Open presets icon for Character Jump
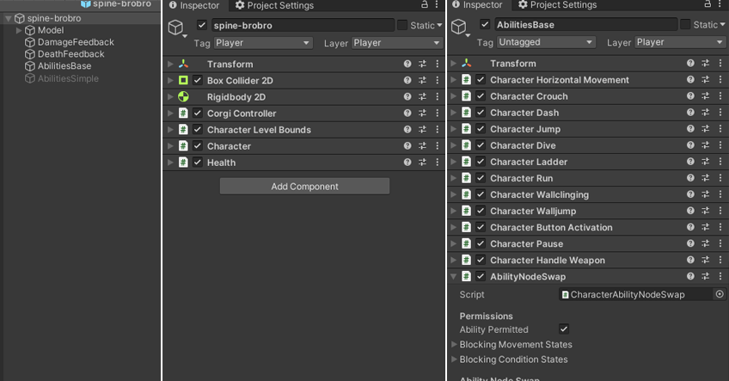The width and height of the screenshot is (729, 381). coord(705,129)
